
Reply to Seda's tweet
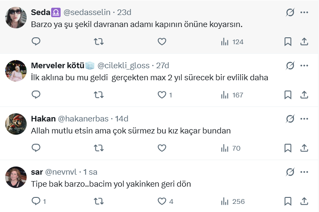click(36, 42)
